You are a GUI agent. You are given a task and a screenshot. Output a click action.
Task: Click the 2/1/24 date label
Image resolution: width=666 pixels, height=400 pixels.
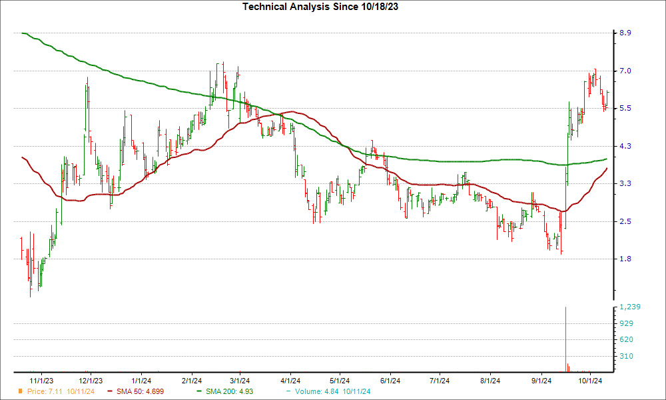tap(192, 381)
